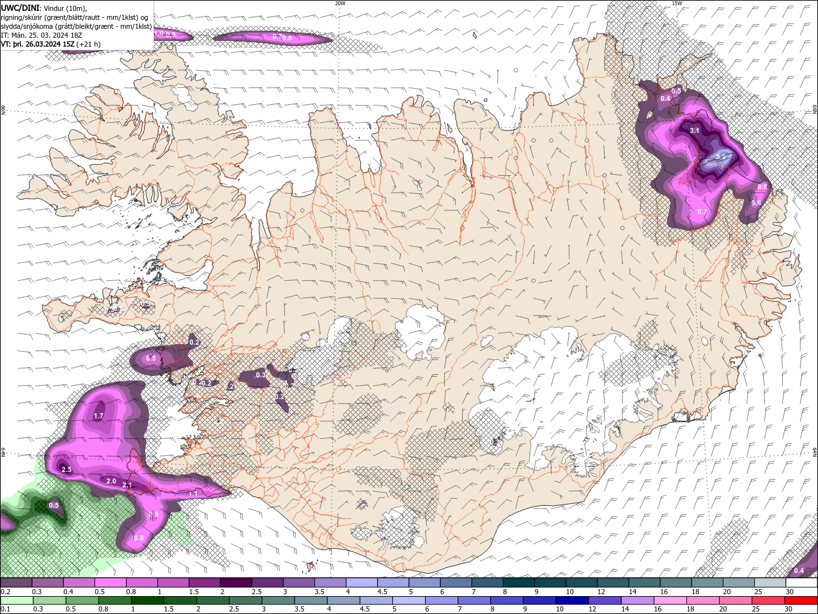Click the lavender swatch between 4 and 4.5 in the upper legend

tap(361, 583)
